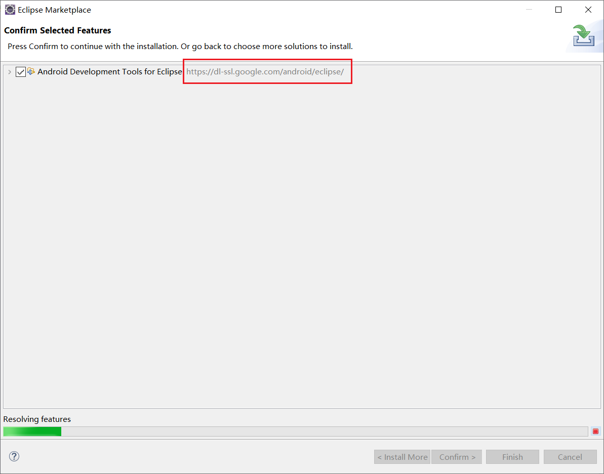Cancel the marketplace installation
Image resolution: width=604 pixels, height=474 pixels.
[570, 457]
